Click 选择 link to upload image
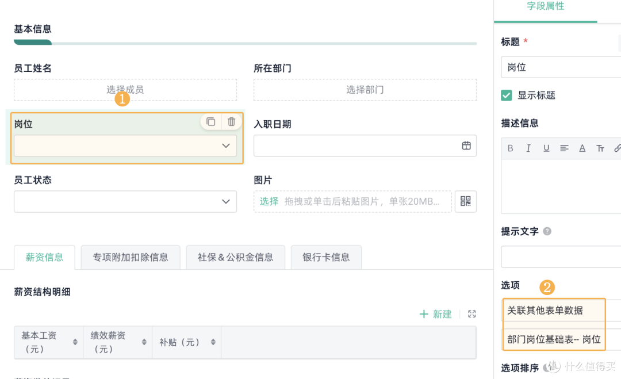 [269, 202]
